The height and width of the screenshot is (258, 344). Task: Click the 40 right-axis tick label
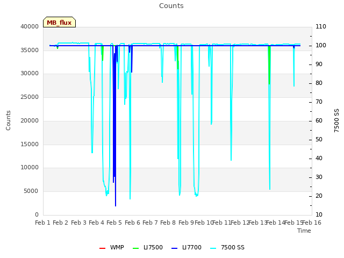(x=319, y=159)
